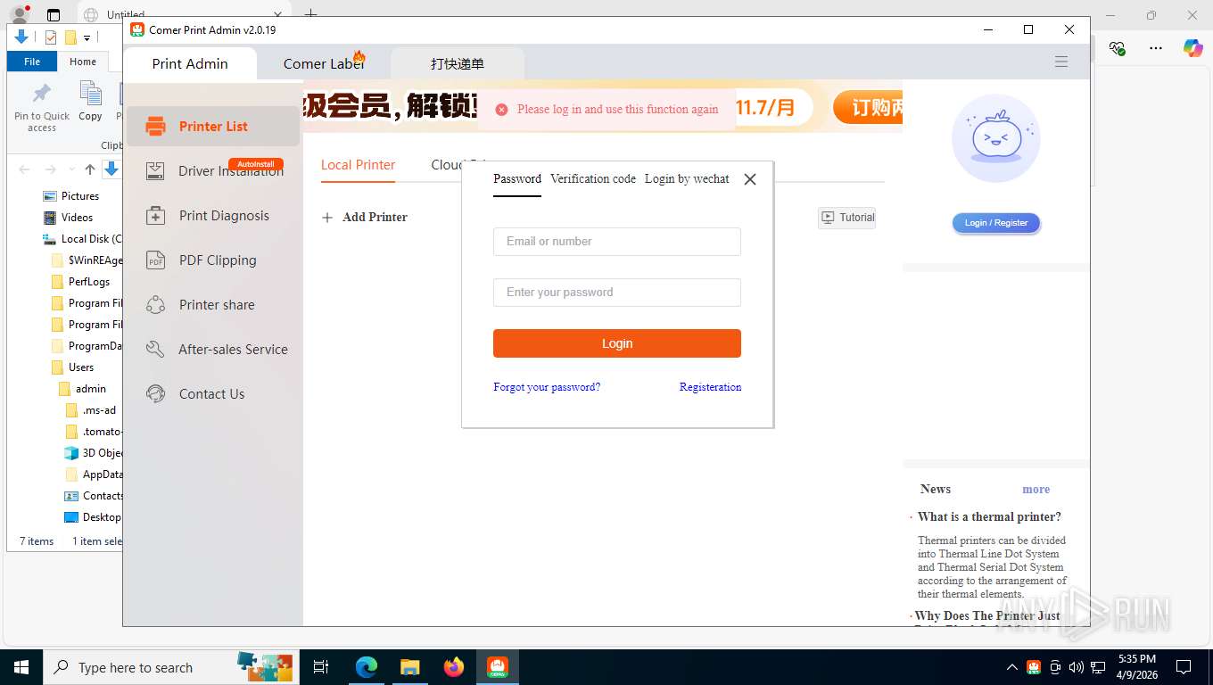Image resolution: width=1213 pixels, height=685 pixels.
Task: Launch Microsoft Edge from taskbar
Action: pyautogui.click(x=366, y=667)
